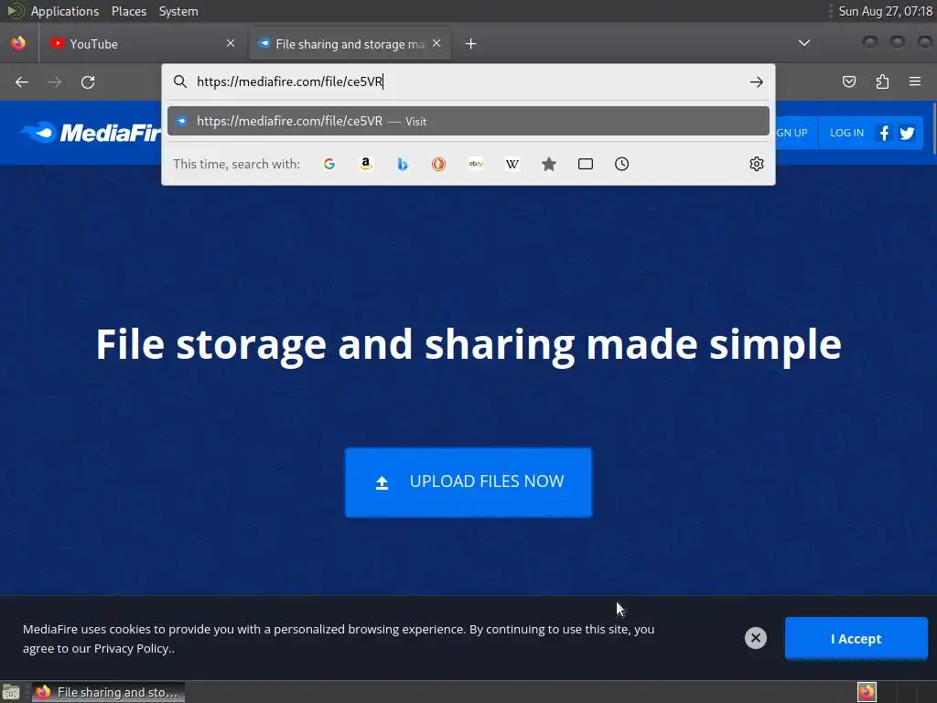
Task: Search history with the clock icon
Action: 621,164
